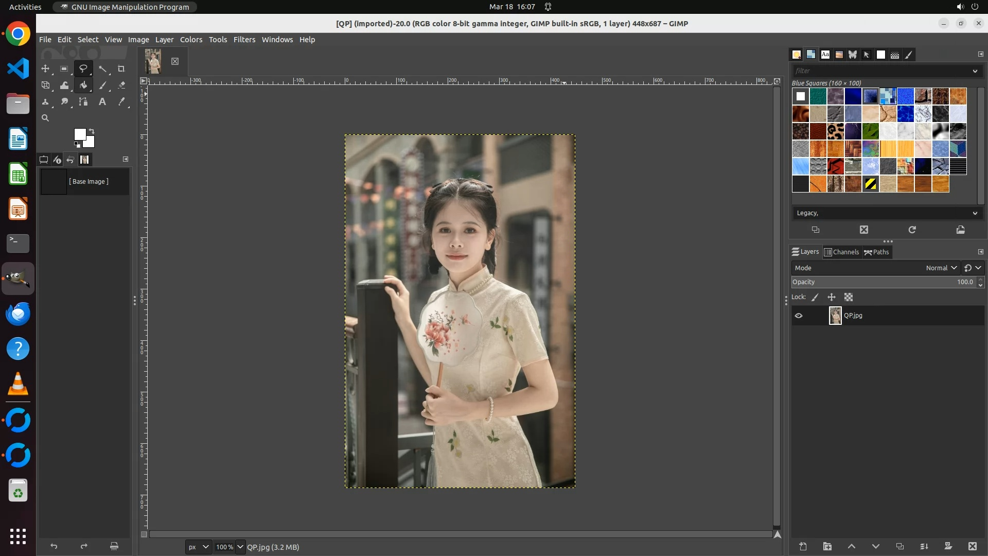Select the Fuzzy Select magic wand tool
Screen dimensions: 988x556
click(102, 68)
